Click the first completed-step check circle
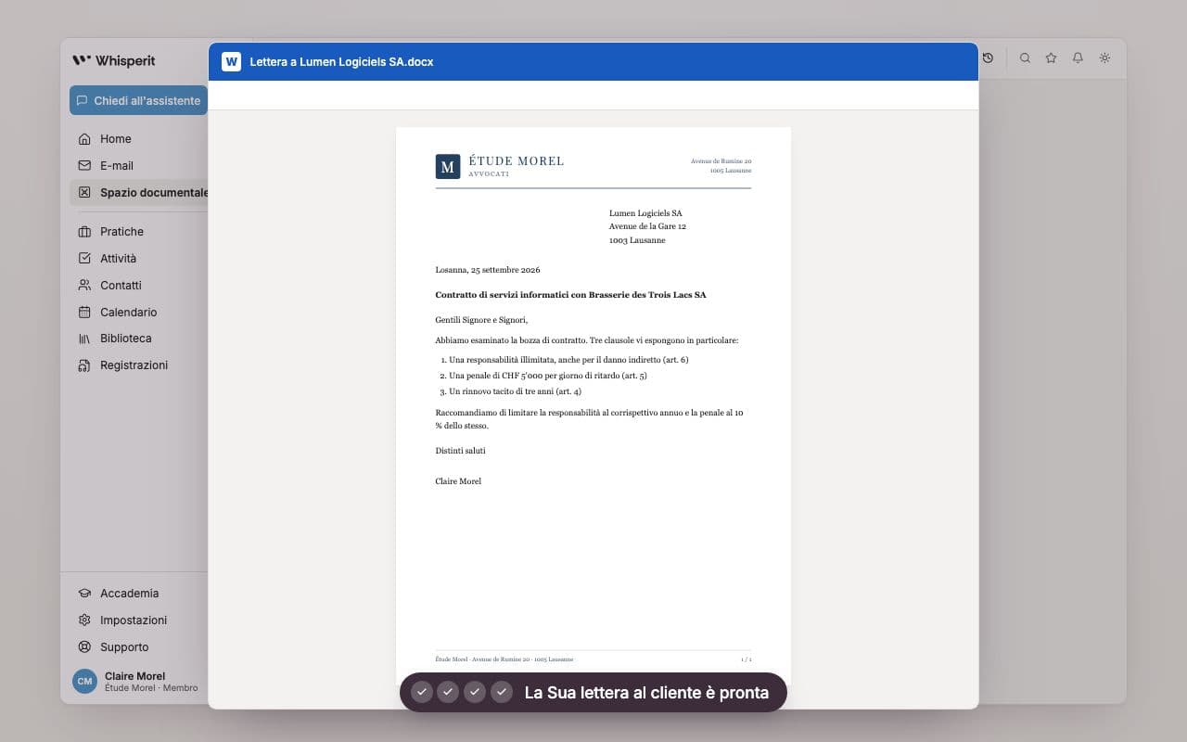1187x742 pixels. coord(422,692)
